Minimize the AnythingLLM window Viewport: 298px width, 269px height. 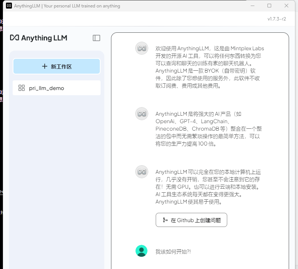(253, 6)
